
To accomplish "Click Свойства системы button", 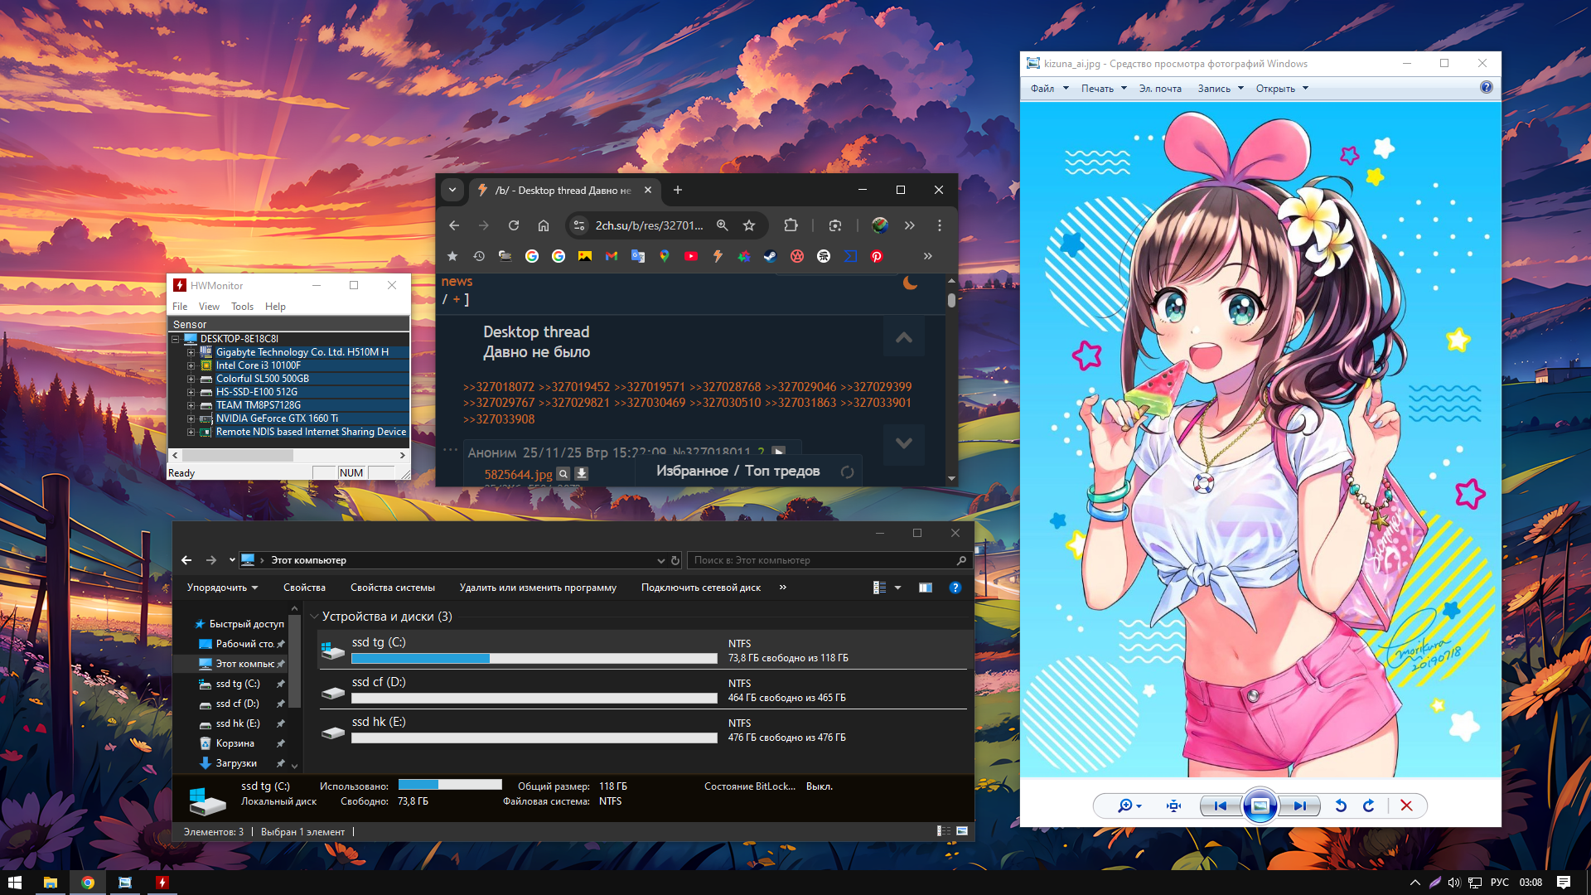I will pyautogui.click(x=392, y=588).
